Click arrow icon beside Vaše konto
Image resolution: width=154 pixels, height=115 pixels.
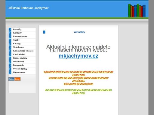(x=10, y=47)
